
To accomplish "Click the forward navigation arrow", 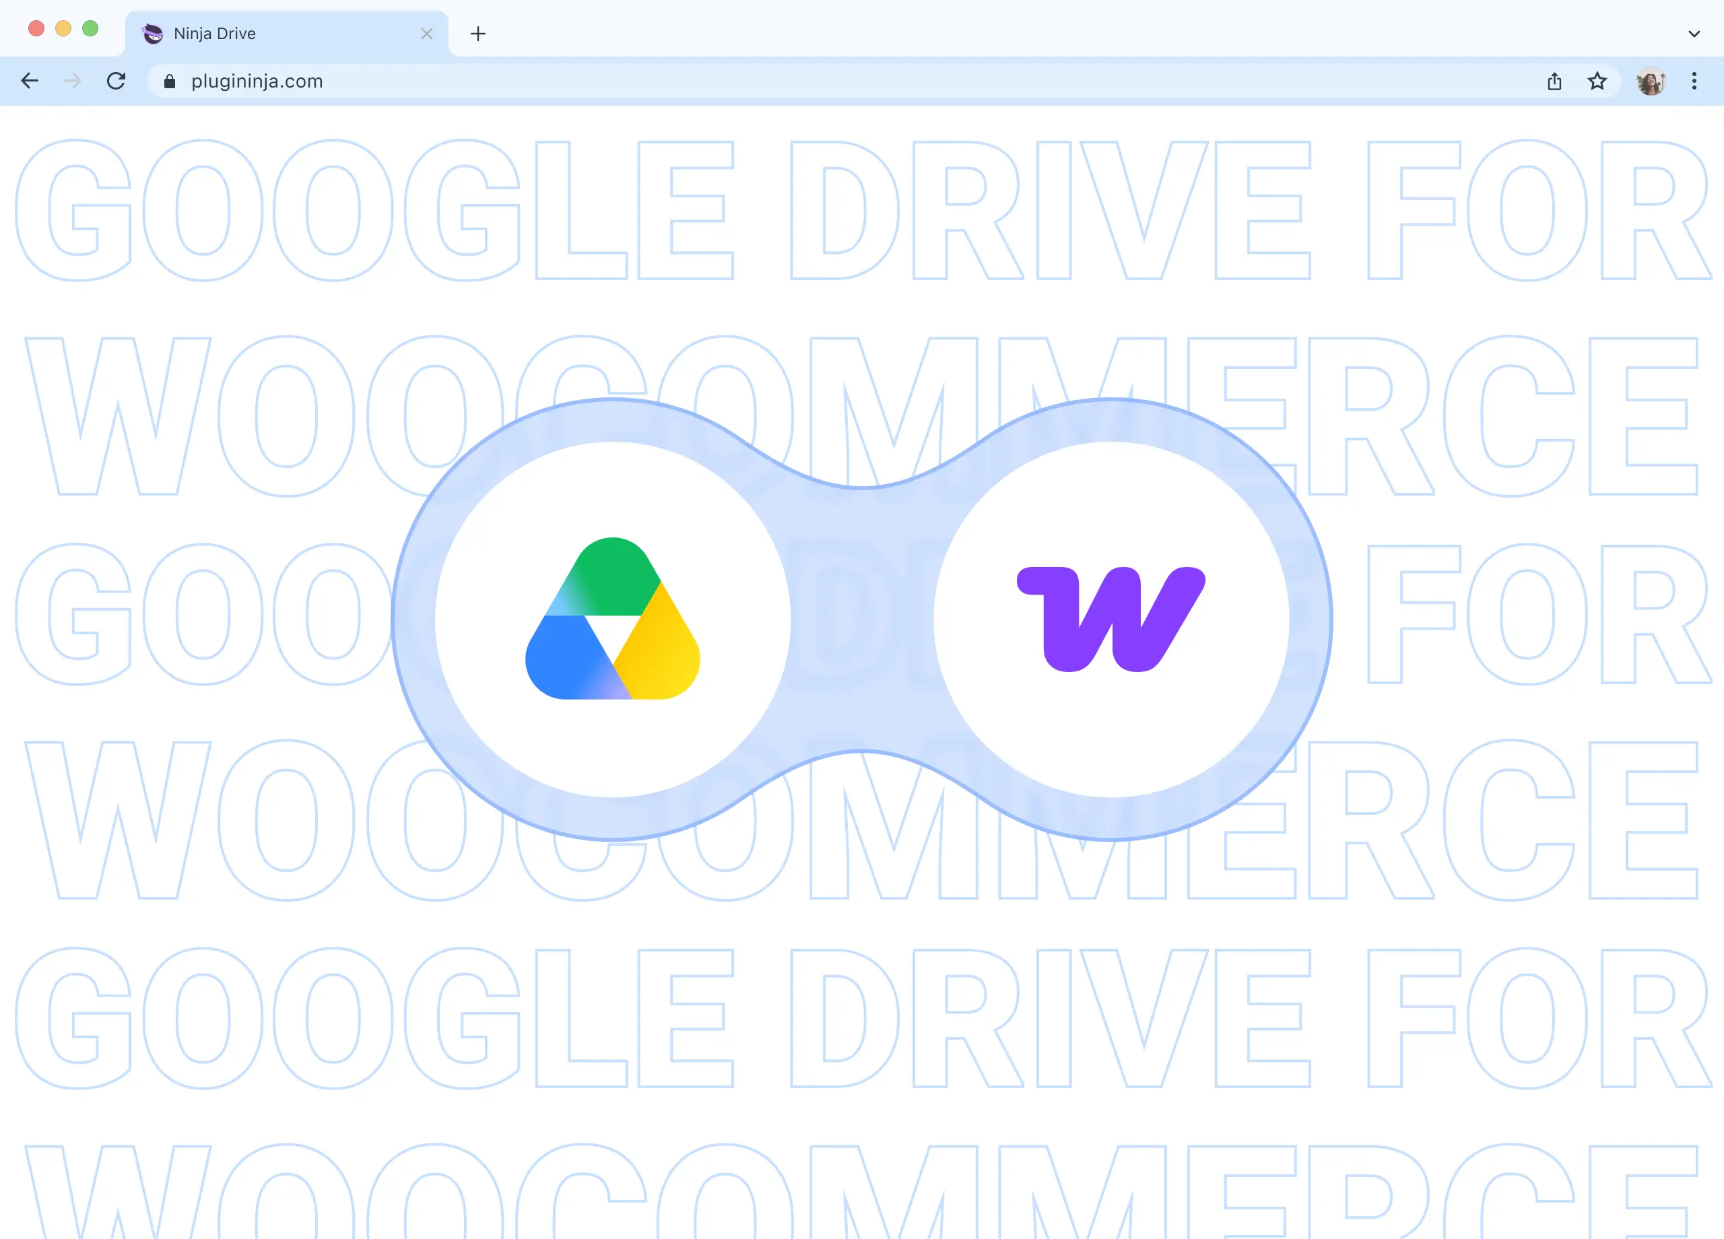I will 73,81.
